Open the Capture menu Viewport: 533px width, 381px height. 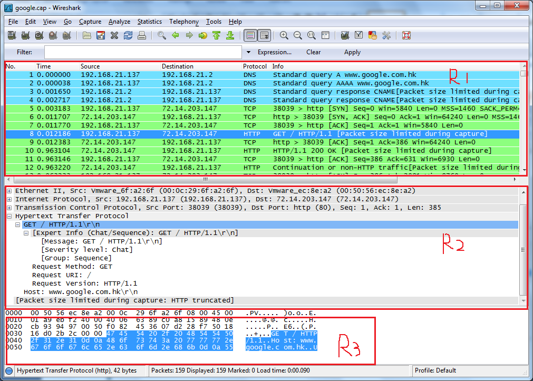(90, 22)
